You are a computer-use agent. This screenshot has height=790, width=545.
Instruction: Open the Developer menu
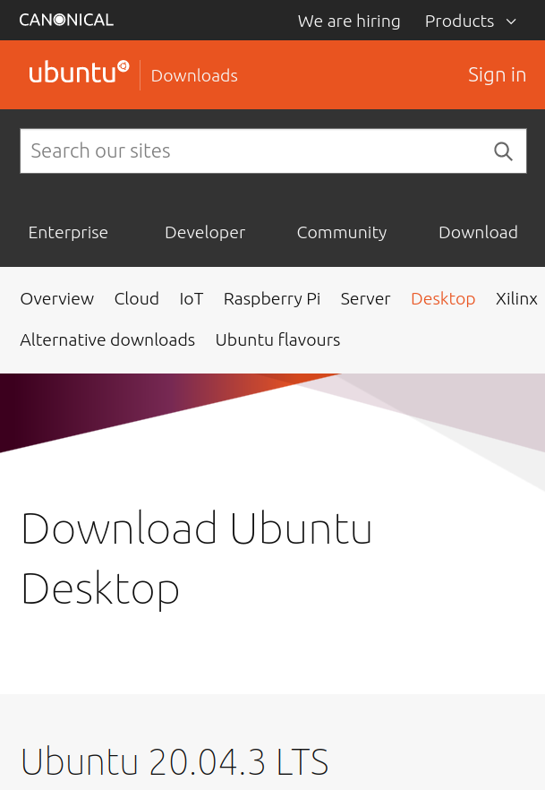205,232
